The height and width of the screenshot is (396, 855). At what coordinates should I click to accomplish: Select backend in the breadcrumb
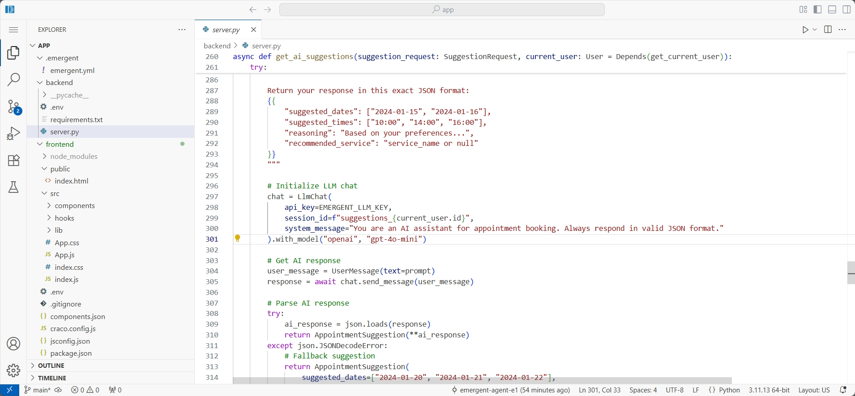click(217, 46)
